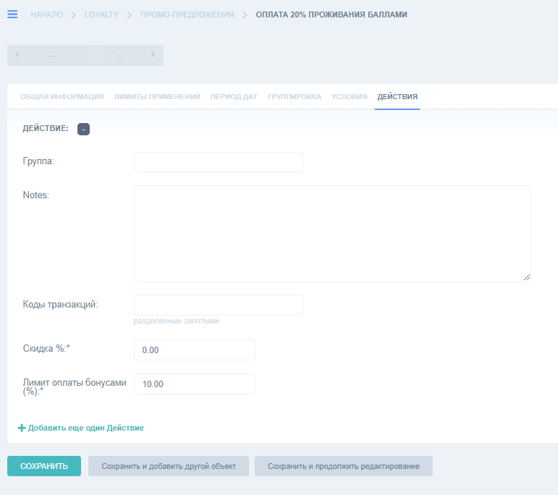
Task: Click the СОХРАНИТЬ button
Action: 44,466
